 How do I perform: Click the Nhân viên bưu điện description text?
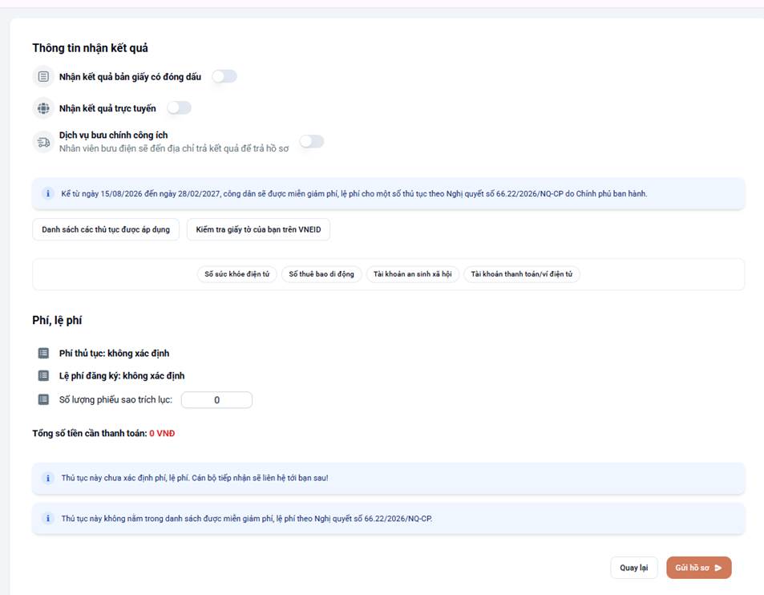tap(174, 148)
